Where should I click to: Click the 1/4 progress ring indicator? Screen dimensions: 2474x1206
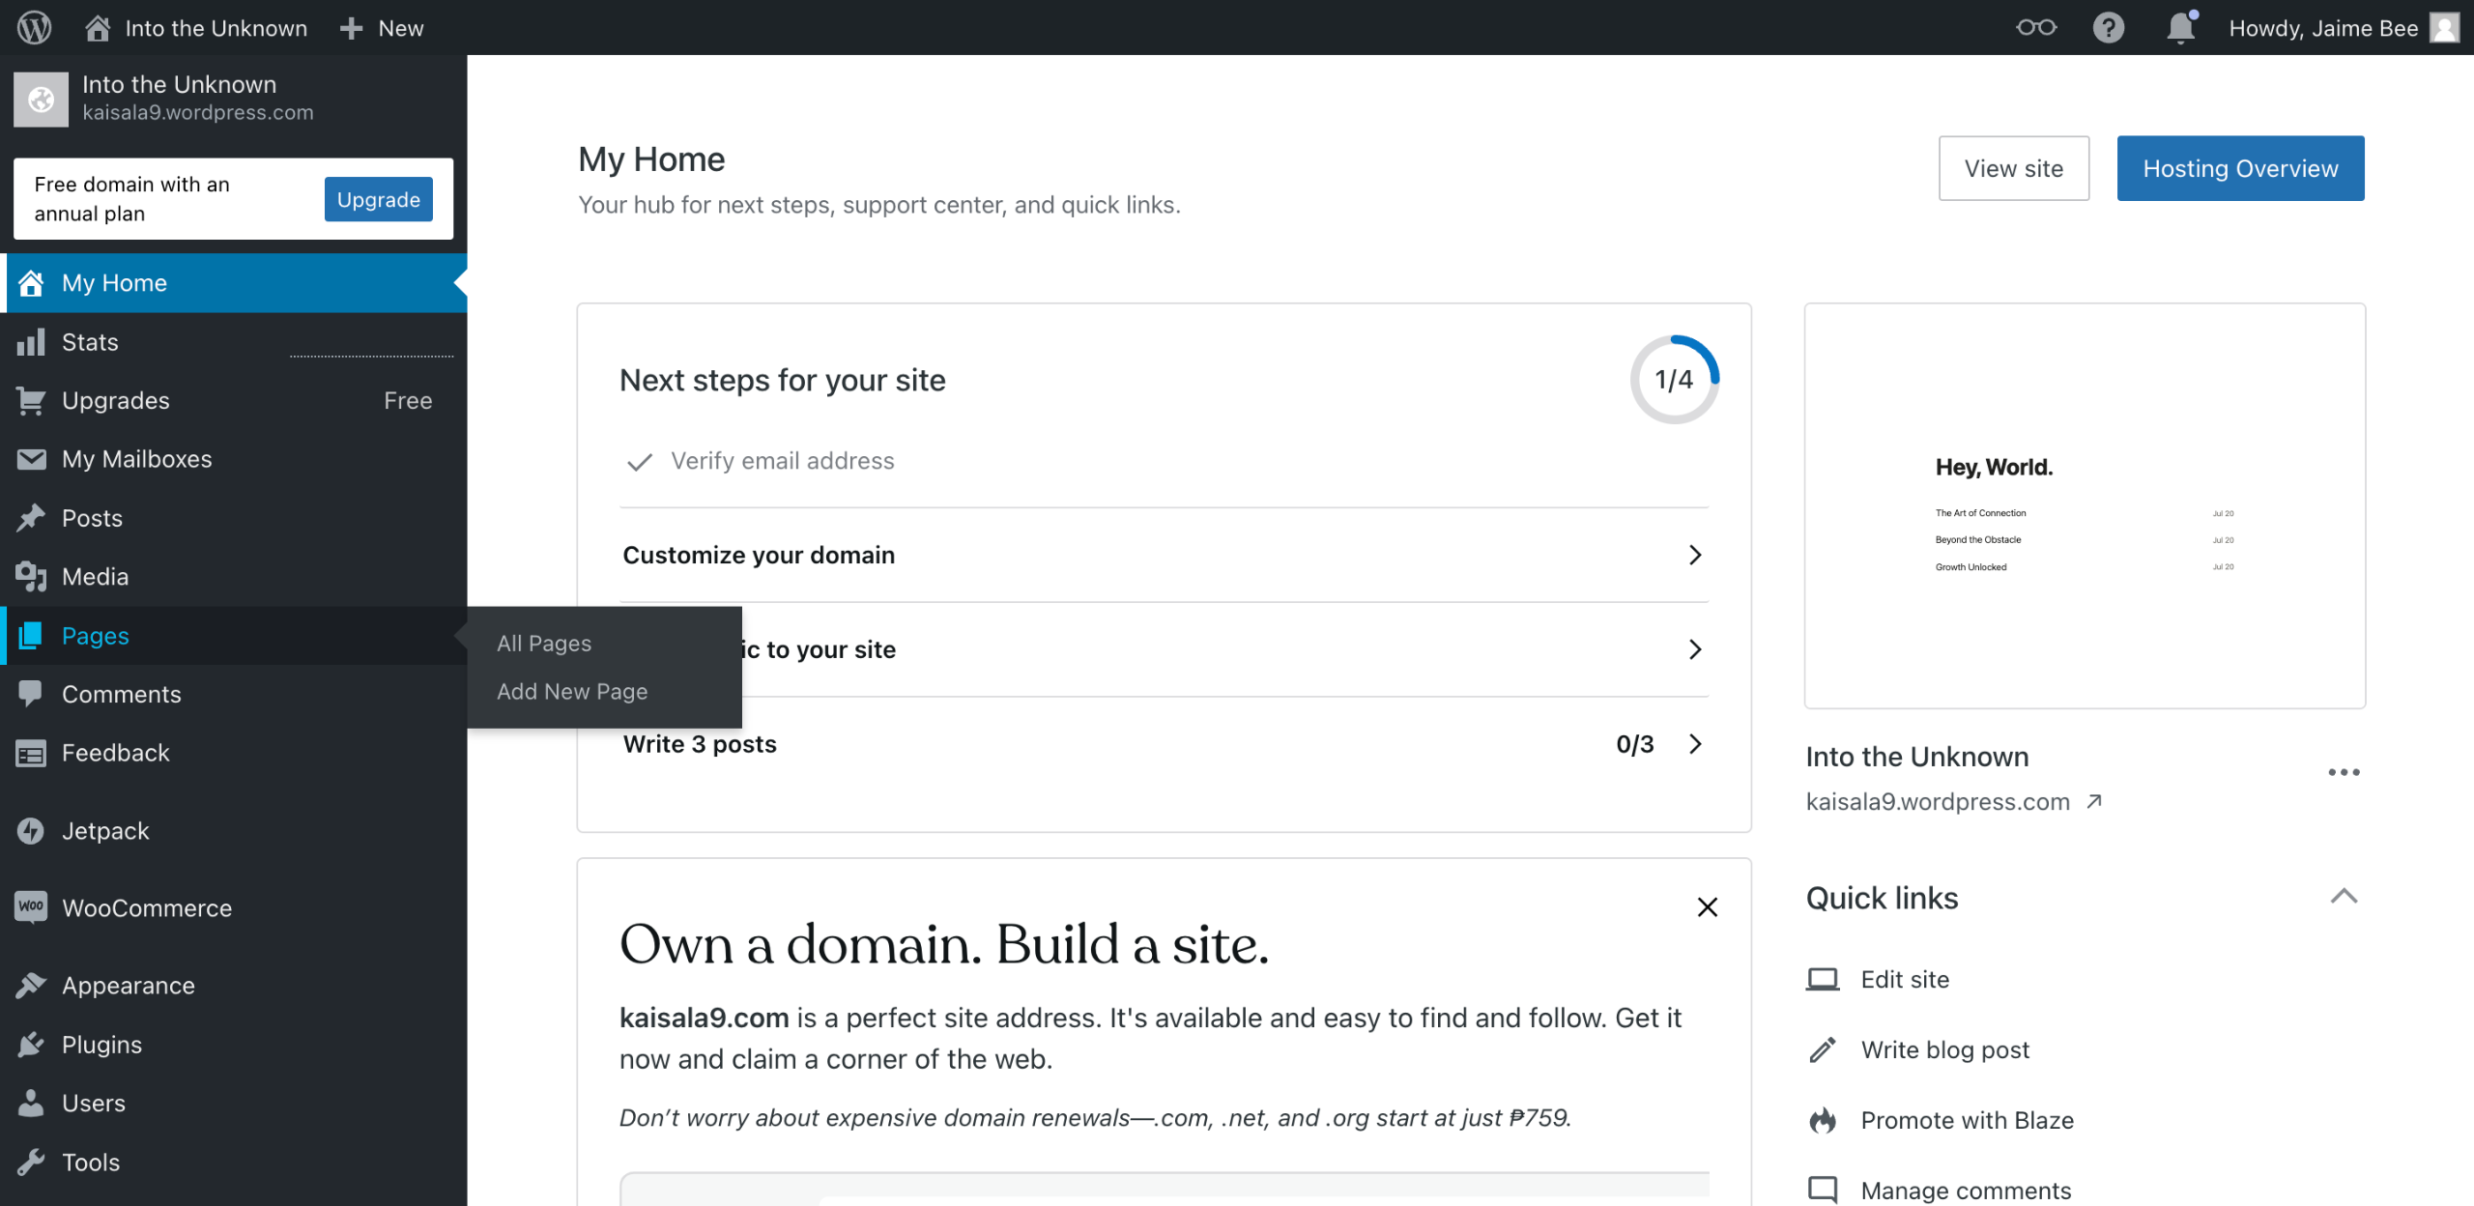[1674, 380]
